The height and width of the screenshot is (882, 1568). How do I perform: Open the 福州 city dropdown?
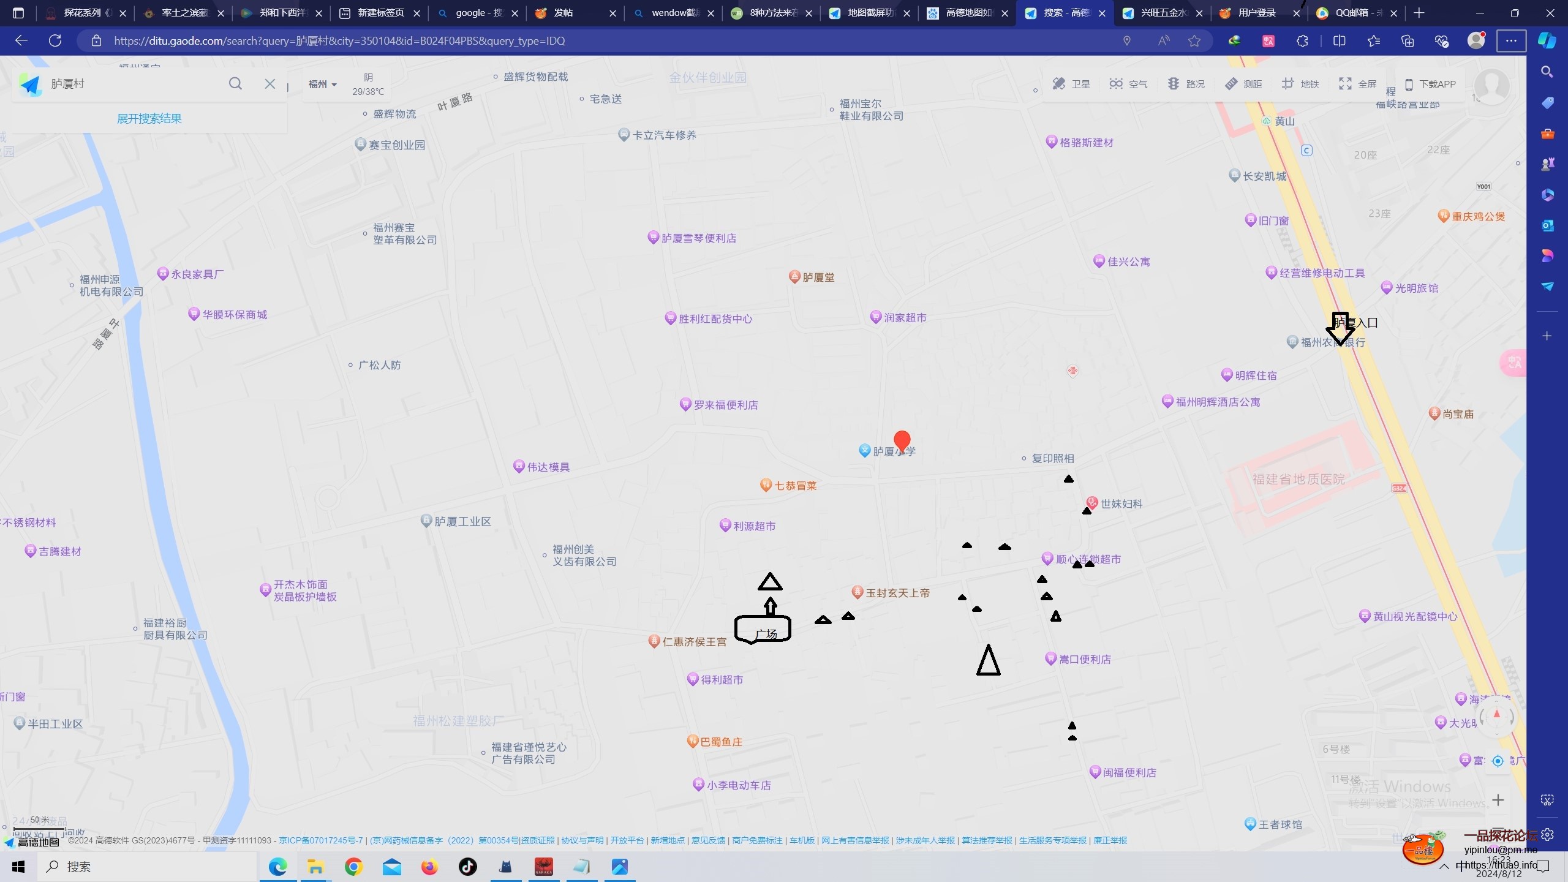(x=322, y=84)
